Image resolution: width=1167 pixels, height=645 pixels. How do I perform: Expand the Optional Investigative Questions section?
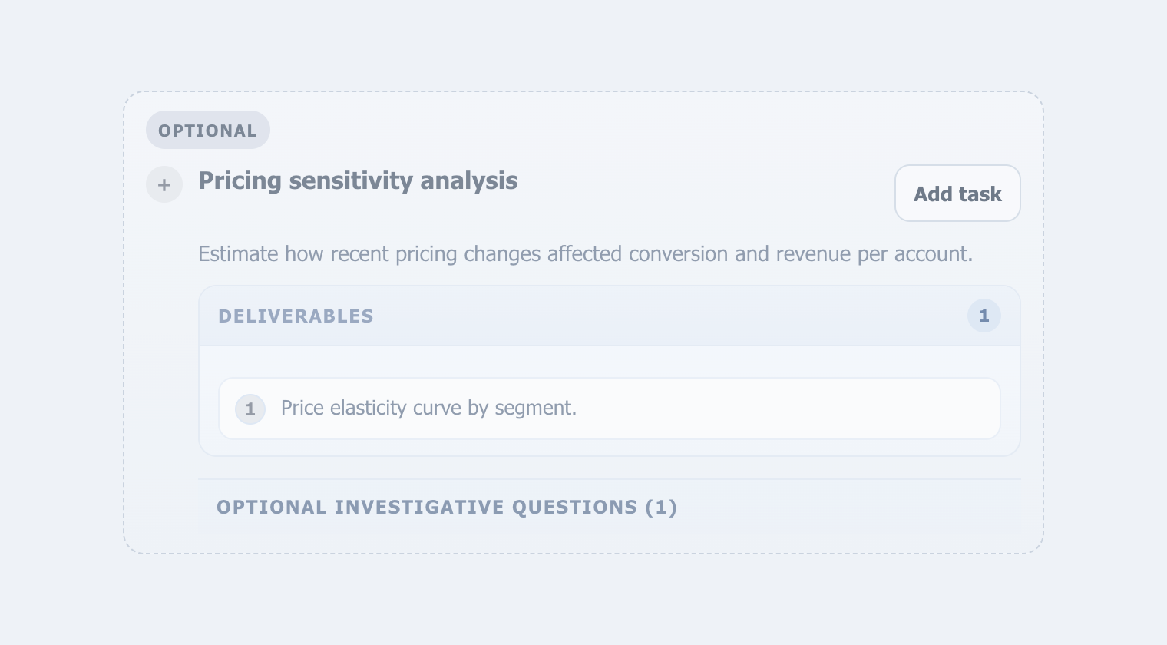click(609, 507)
